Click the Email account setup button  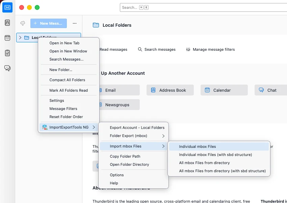(x=119, y=90)
